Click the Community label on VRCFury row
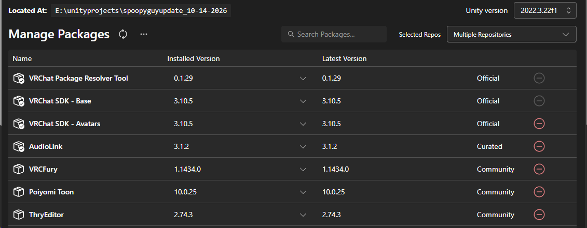Viewport: 587px width, 228px height. coord(496,170)
